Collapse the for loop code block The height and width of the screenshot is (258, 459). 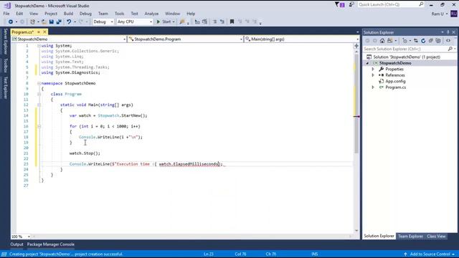click(x=39, y=126)
